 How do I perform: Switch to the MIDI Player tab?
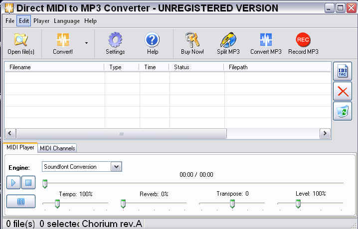coord(20,147)
